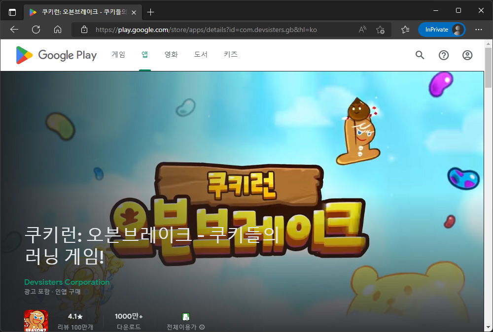Image resolution: width=493 pixels, height=332 pixels.
Task: Open browser Settings and more menu
Action: pos(479,30)
